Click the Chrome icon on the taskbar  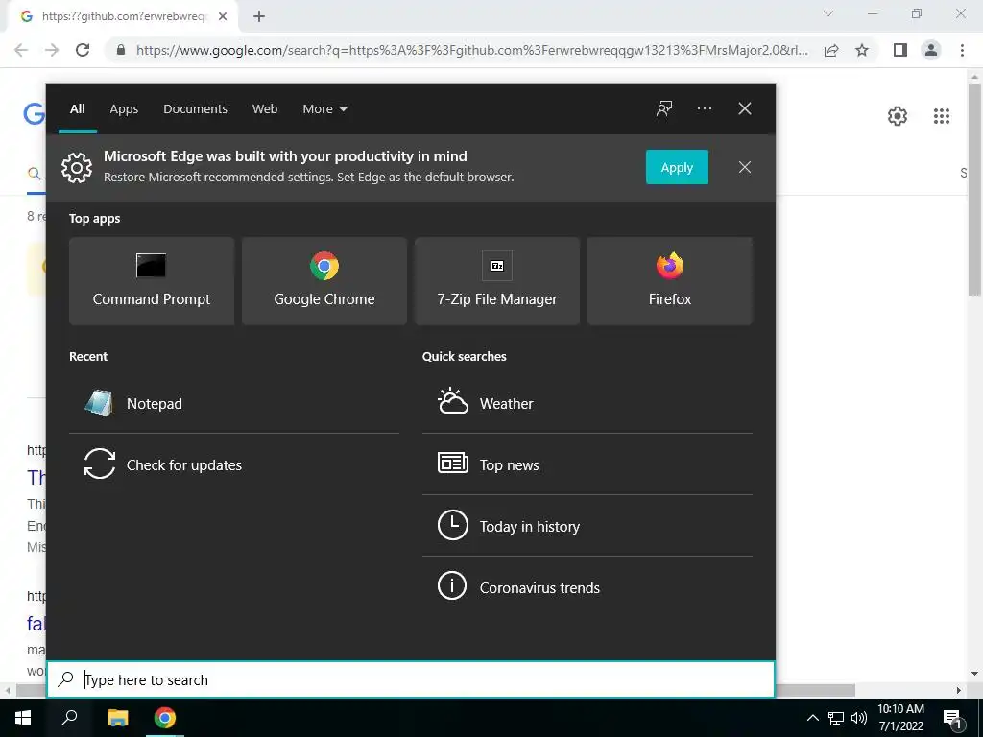click(x=165, y=718)
